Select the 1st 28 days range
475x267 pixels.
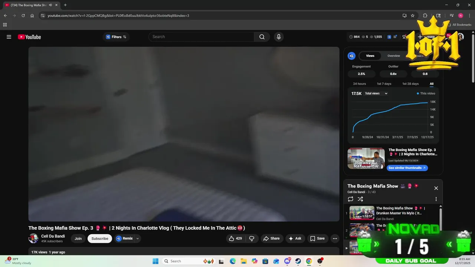(x=410, y=84)
